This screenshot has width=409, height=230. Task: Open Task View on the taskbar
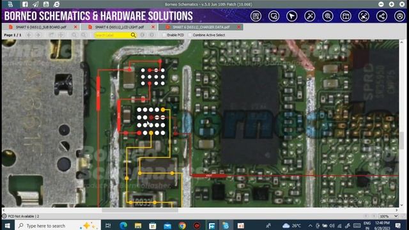108,226
